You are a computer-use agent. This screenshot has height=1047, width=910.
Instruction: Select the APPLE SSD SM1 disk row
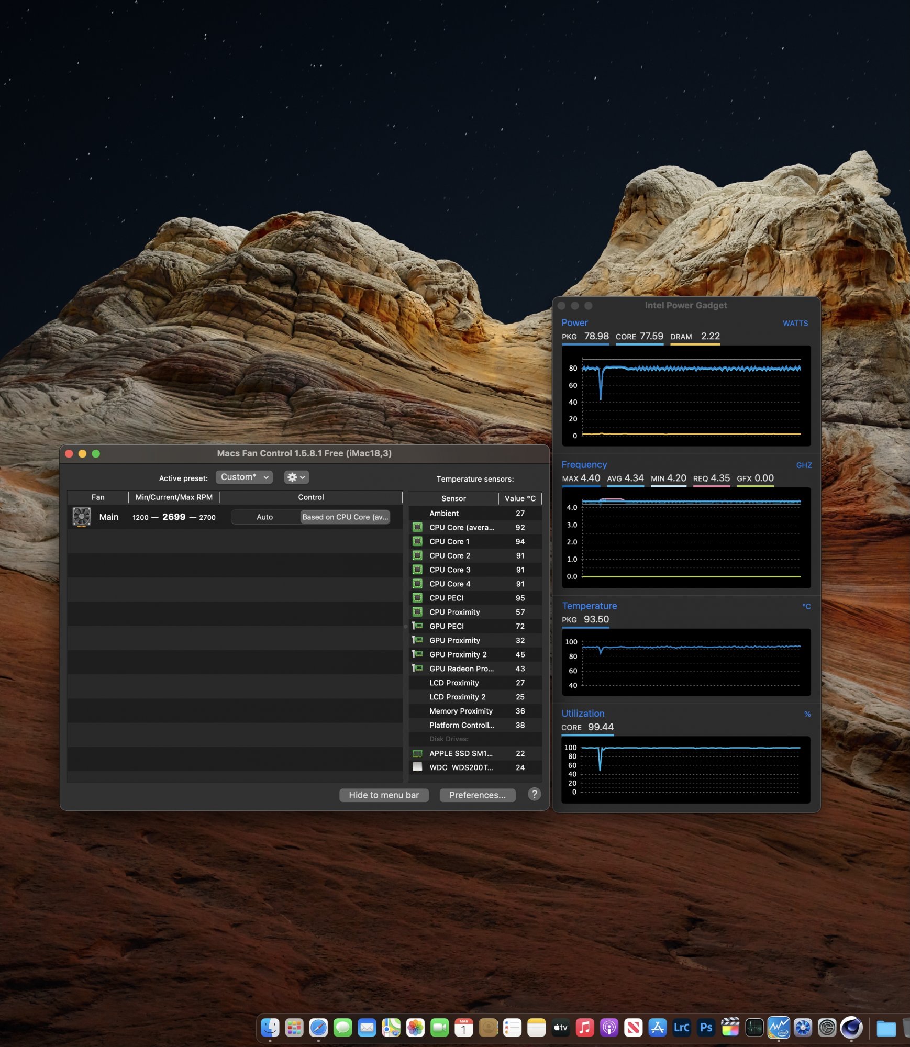tap(475, 753)
